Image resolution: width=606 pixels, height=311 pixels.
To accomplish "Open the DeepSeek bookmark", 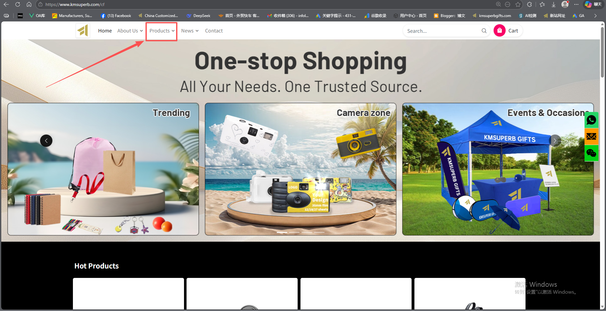I will [198, 16].
